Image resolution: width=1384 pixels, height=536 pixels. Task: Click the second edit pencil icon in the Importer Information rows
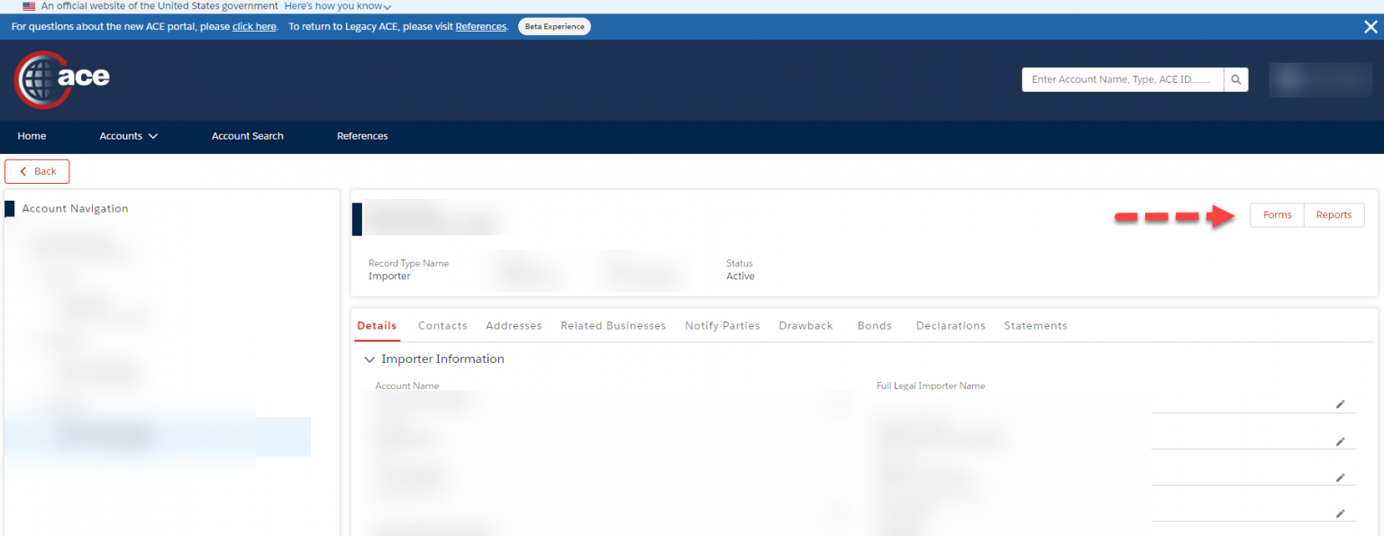pyautogui.click(x=1340, y=441)
